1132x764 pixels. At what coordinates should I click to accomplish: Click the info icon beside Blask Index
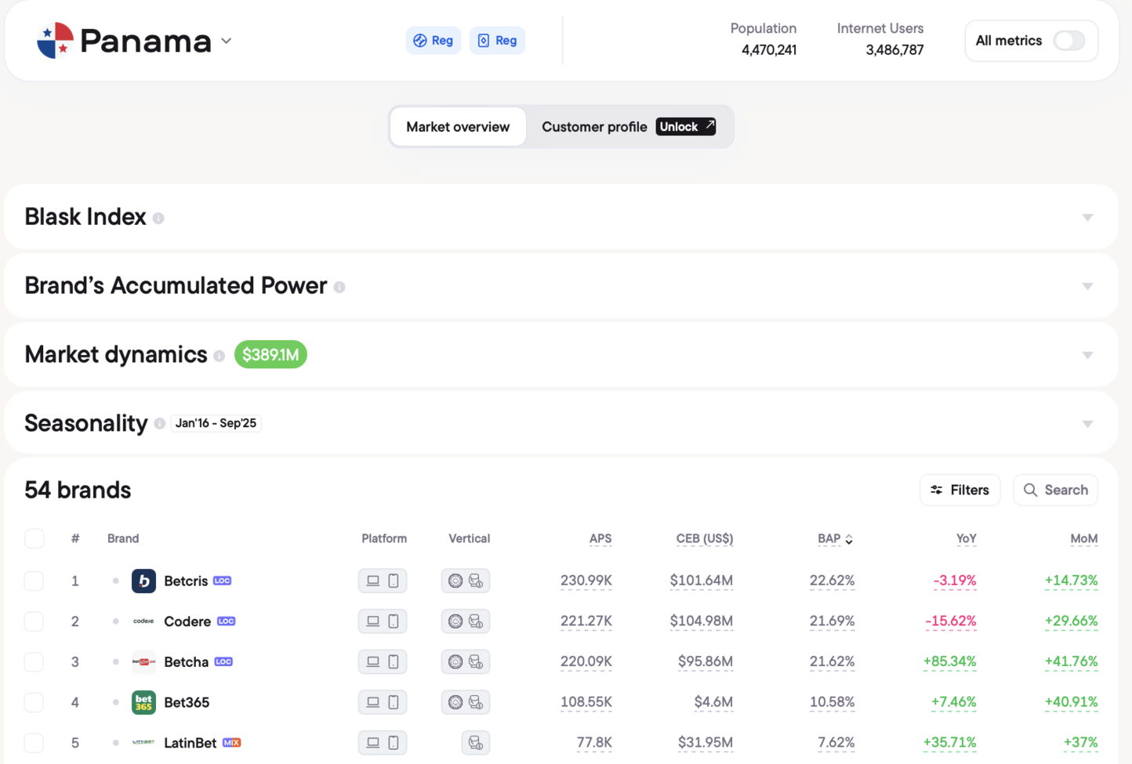point(158,219)
